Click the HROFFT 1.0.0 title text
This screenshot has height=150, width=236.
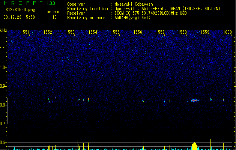[29, 3]
